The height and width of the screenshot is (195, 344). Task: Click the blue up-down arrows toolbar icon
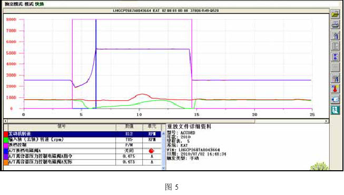tap(335, 57)
